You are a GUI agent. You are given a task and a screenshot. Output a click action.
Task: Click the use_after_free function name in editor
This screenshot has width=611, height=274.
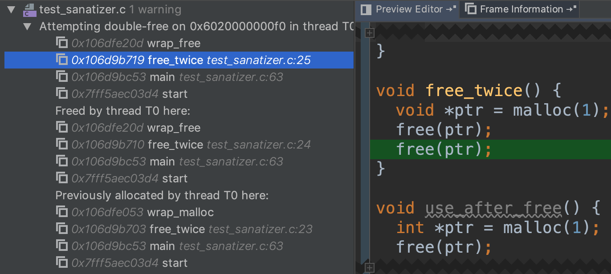click(x=493, y=208)
